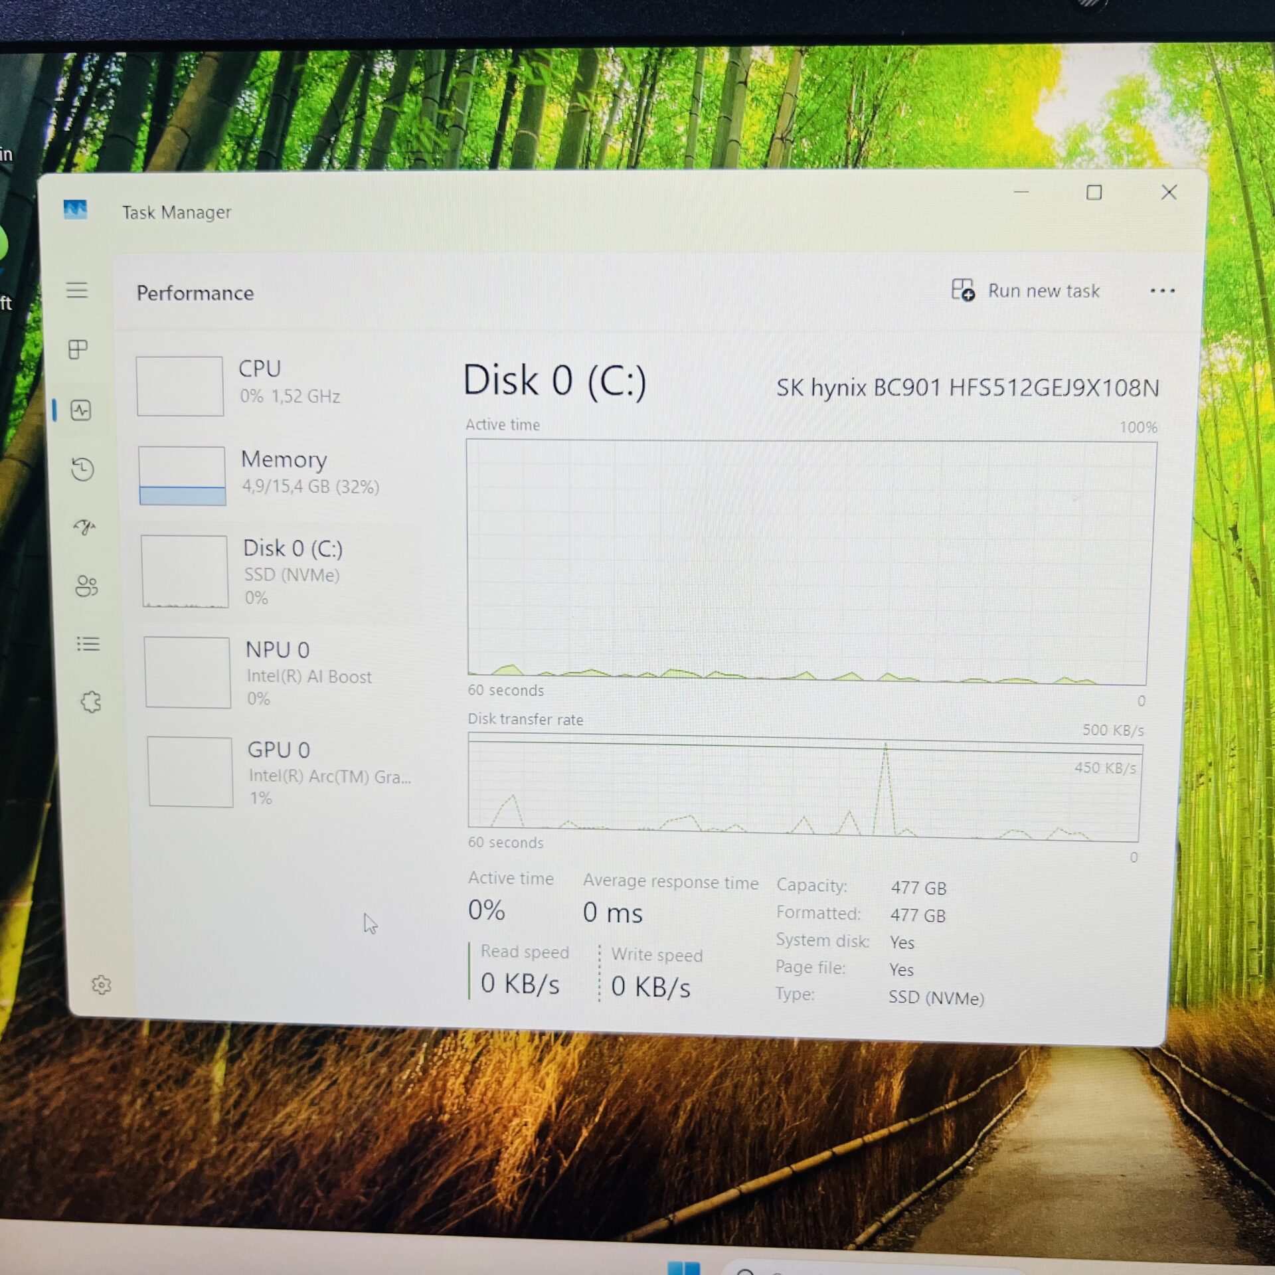Open the hamburger navigation menu
1275x1275 pixels.
point(77,290)
